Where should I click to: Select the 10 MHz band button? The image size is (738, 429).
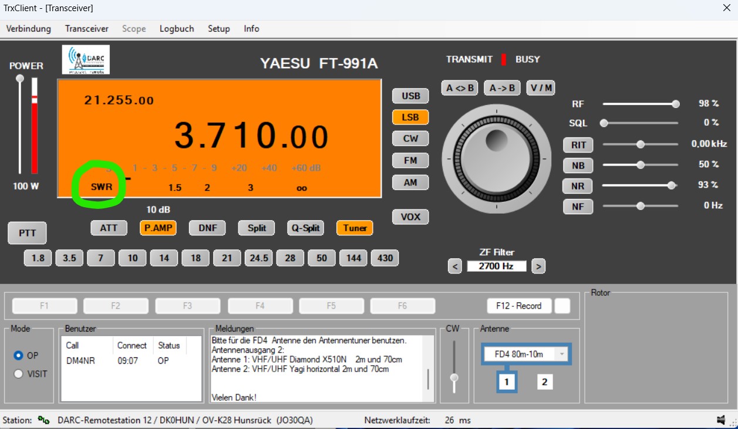pos(133,258)
